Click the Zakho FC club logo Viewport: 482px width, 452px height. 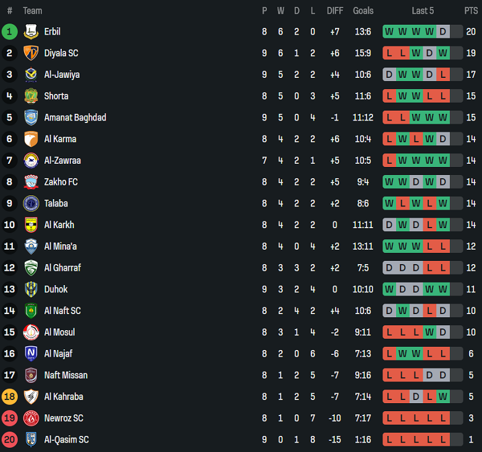(31, 182)
